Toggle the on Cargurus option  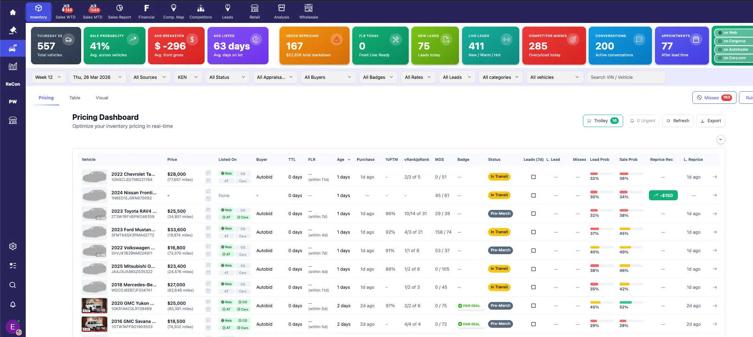coord(734,41)
